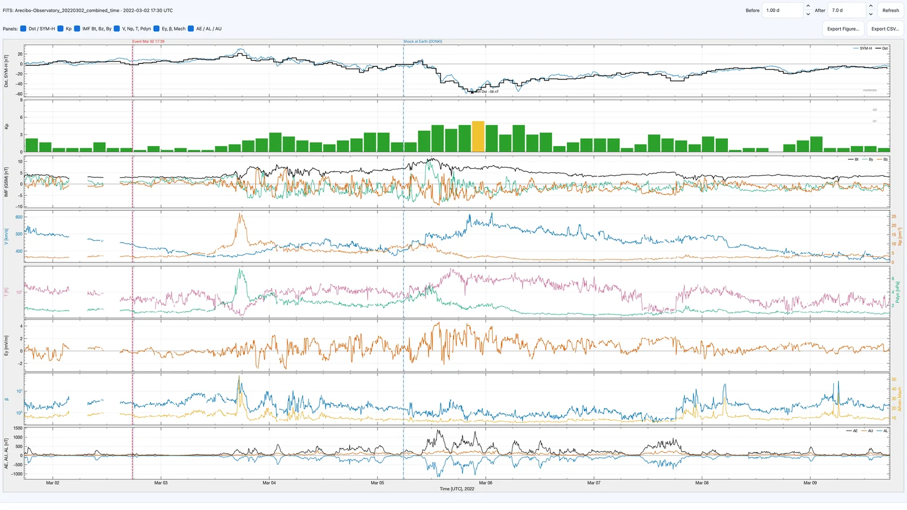The height and width of the screenshot is (510, 907).
Task: Click the Np [cm⁻³] axis label
Action: 900,237
